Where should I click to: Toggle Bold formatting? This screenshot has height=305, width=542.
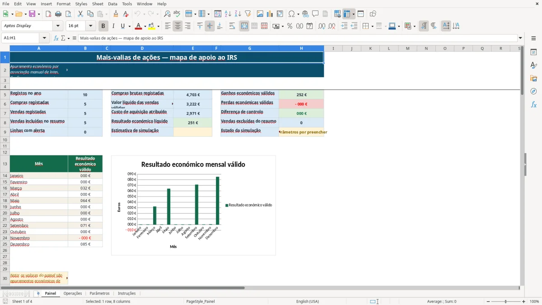pyautogui.click(x=103, y=26)
